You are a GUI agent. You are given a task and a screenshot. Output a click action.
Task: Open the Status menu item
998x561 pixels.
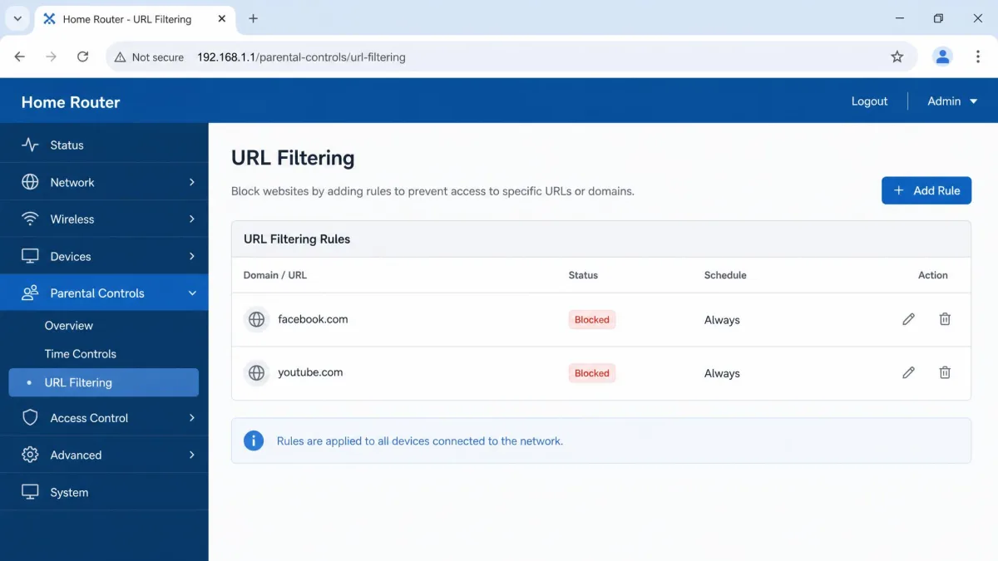104,145
